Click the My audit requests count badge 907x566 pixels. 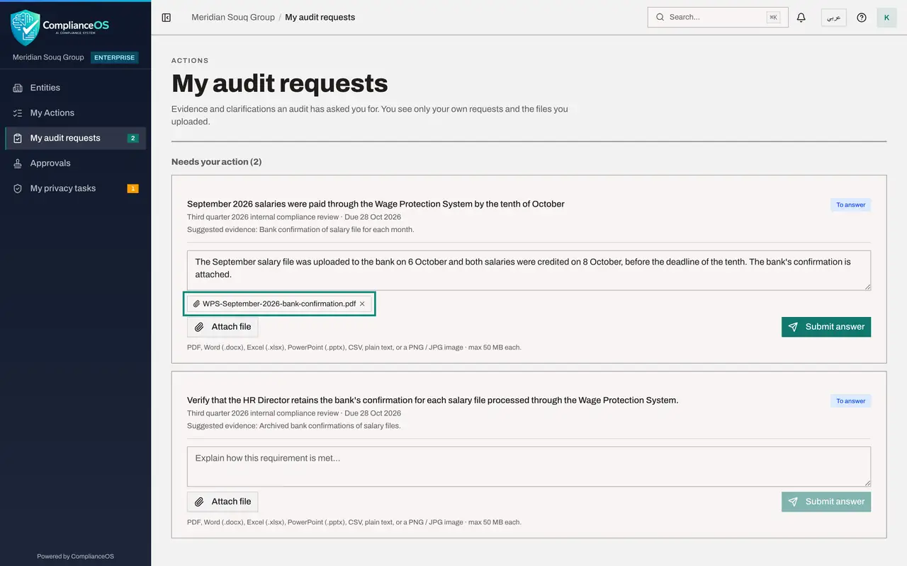click(x=133, y=139)
